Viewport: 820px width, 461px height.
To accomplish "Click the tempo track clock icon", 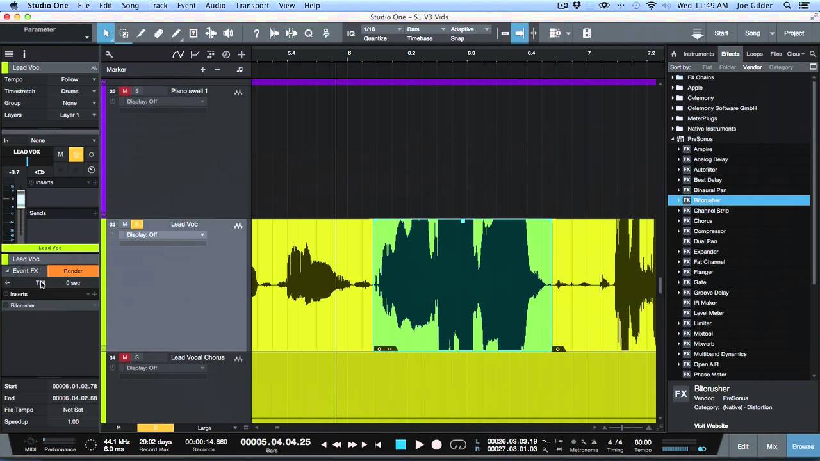I will pyautogui.click(x=225, y=54).
